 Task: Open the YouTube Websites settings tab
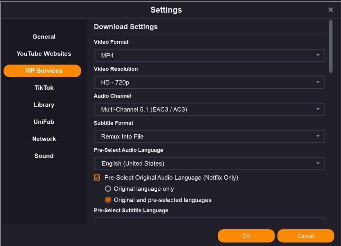pos(44,54)
